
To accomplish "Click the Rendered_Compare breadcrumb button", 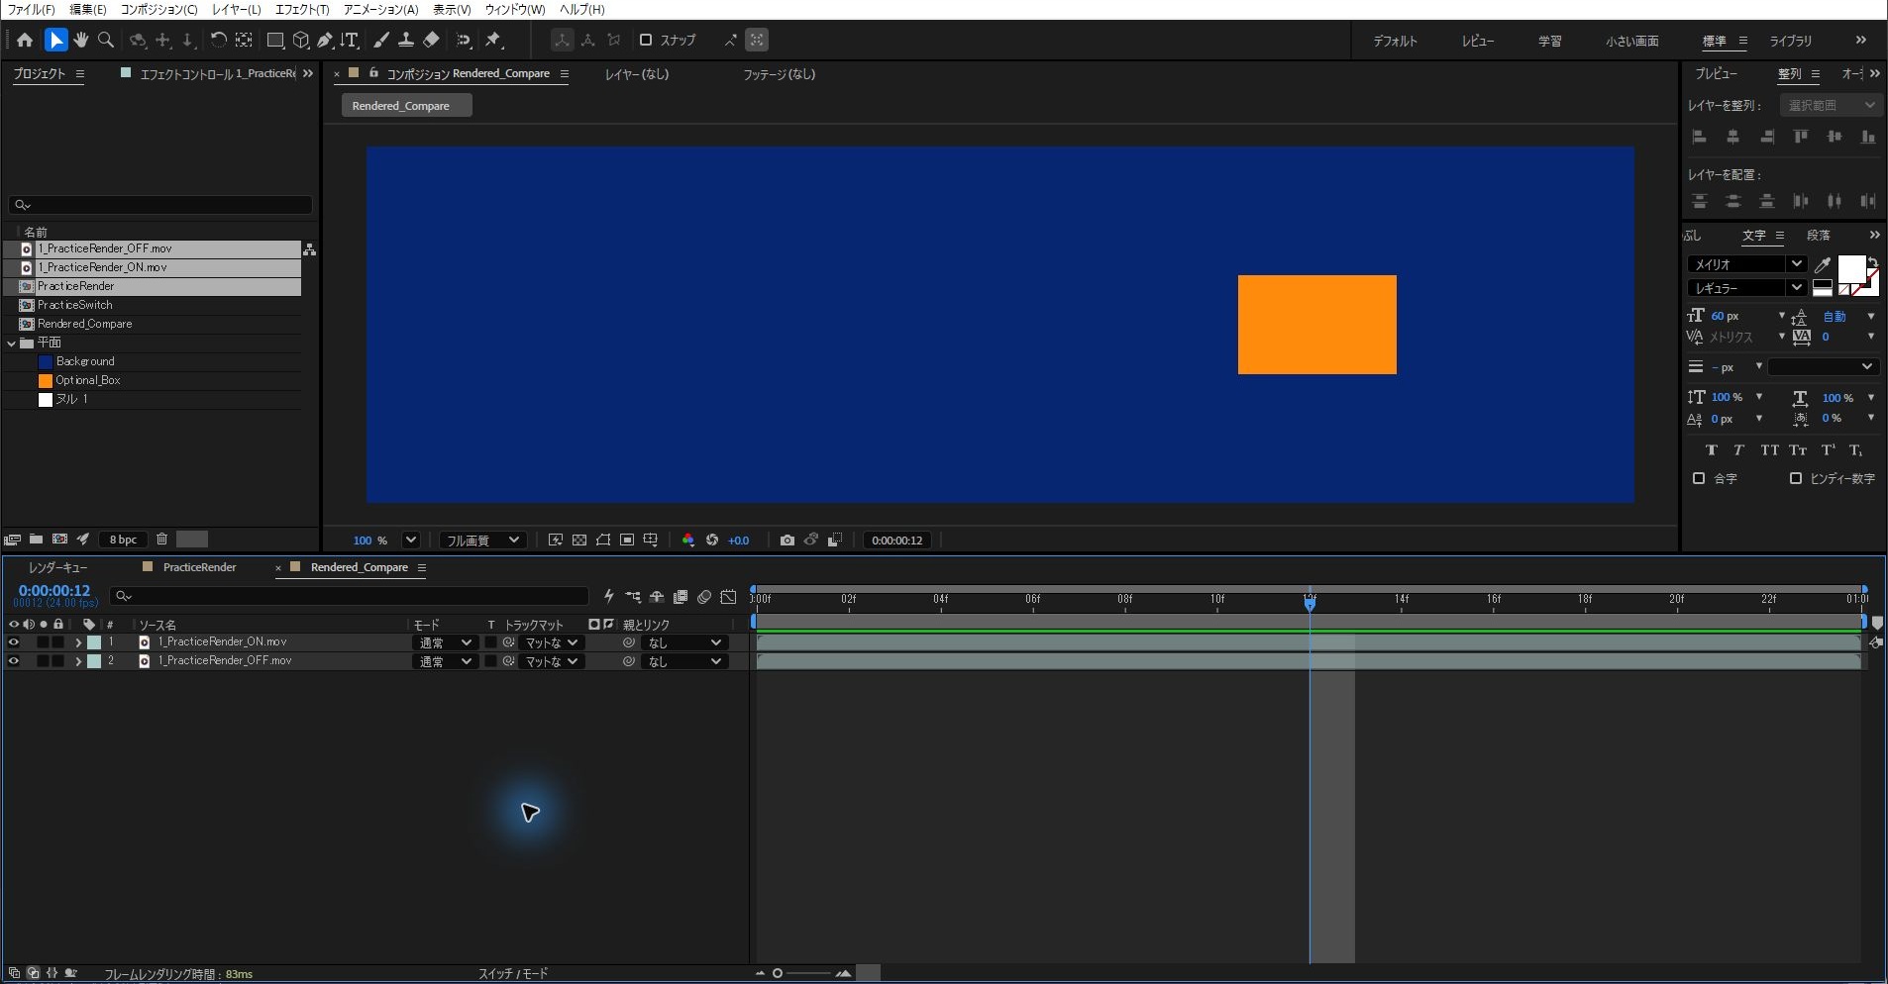I will click(406, 106).
